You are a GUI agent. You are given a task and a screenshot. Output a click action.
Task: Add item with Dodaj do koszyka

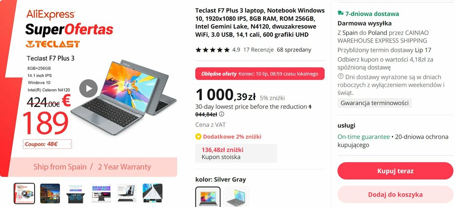tap(395, 195)
